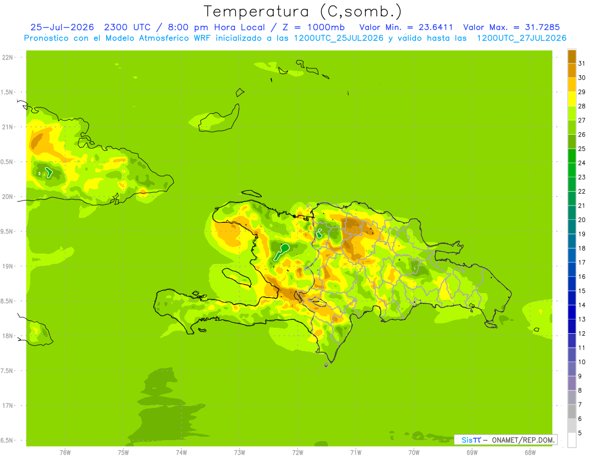Click the '74W' longitude label

click(x=181, y=453)
